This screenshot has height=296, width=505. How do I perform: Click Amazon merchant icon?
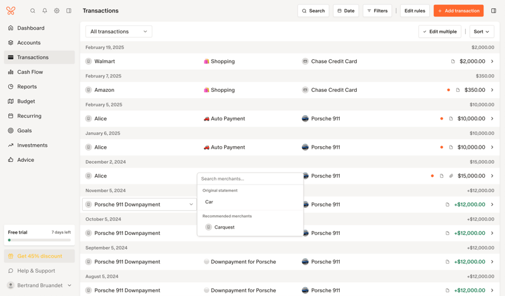click(88, 90)
